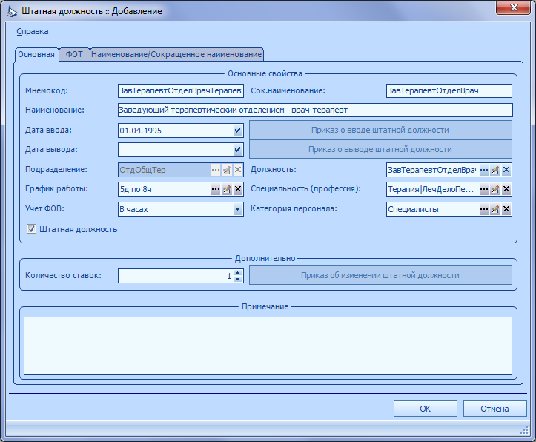Viewport: 536px width, 442px height.
Task: Click the Дата ввода value 01.04.1995
Action: pos(141,131)
